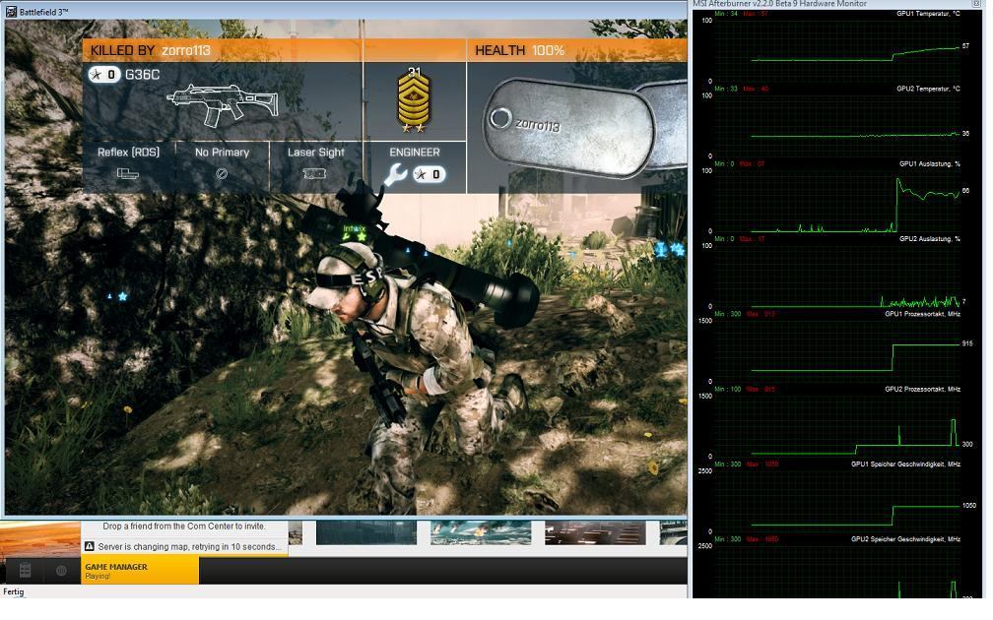Open the dark building thumbnail

[x=366, y=532]
